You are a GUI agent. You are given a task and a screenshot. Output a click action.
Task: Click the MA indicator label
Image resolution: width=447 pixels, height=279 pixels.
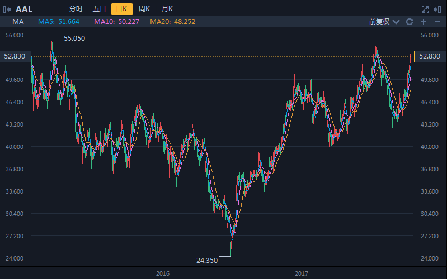click(18, 22)
